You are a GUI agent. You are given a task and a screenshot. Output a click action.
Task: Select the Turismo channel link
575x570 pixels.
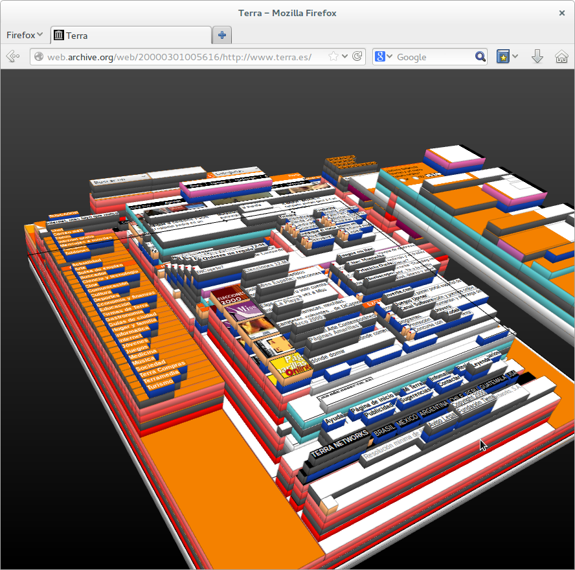pyautogui.click(x=160, y=384)
